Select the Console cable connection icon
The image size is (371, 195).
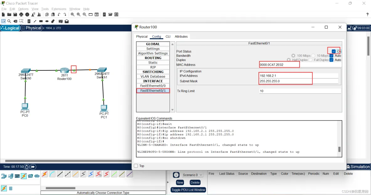click(x=52, y=174)
